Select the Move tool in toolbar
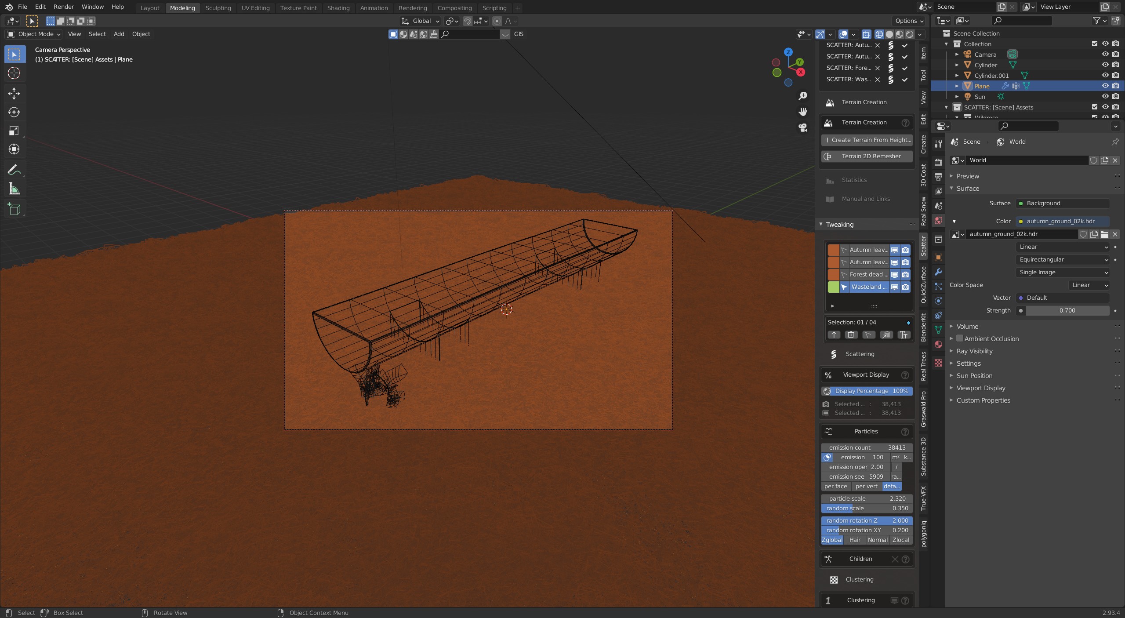Screen dimensions: 1125x618 [x=14, y=93]
